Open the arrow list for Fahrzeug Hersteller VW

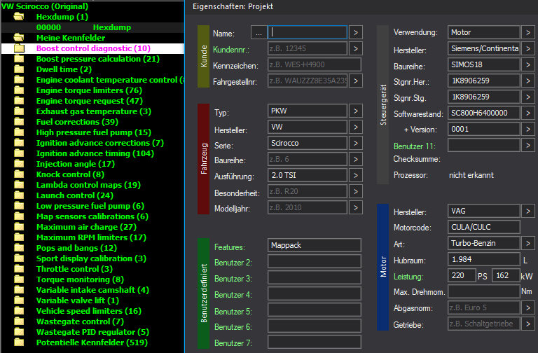point(356,127)
